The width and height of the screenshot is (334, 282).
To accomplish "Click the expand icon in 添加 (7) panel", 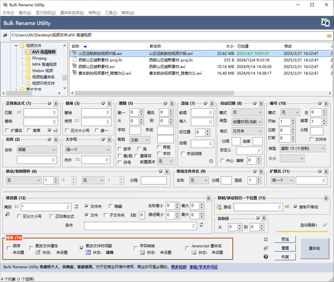I will coord(211,161).
